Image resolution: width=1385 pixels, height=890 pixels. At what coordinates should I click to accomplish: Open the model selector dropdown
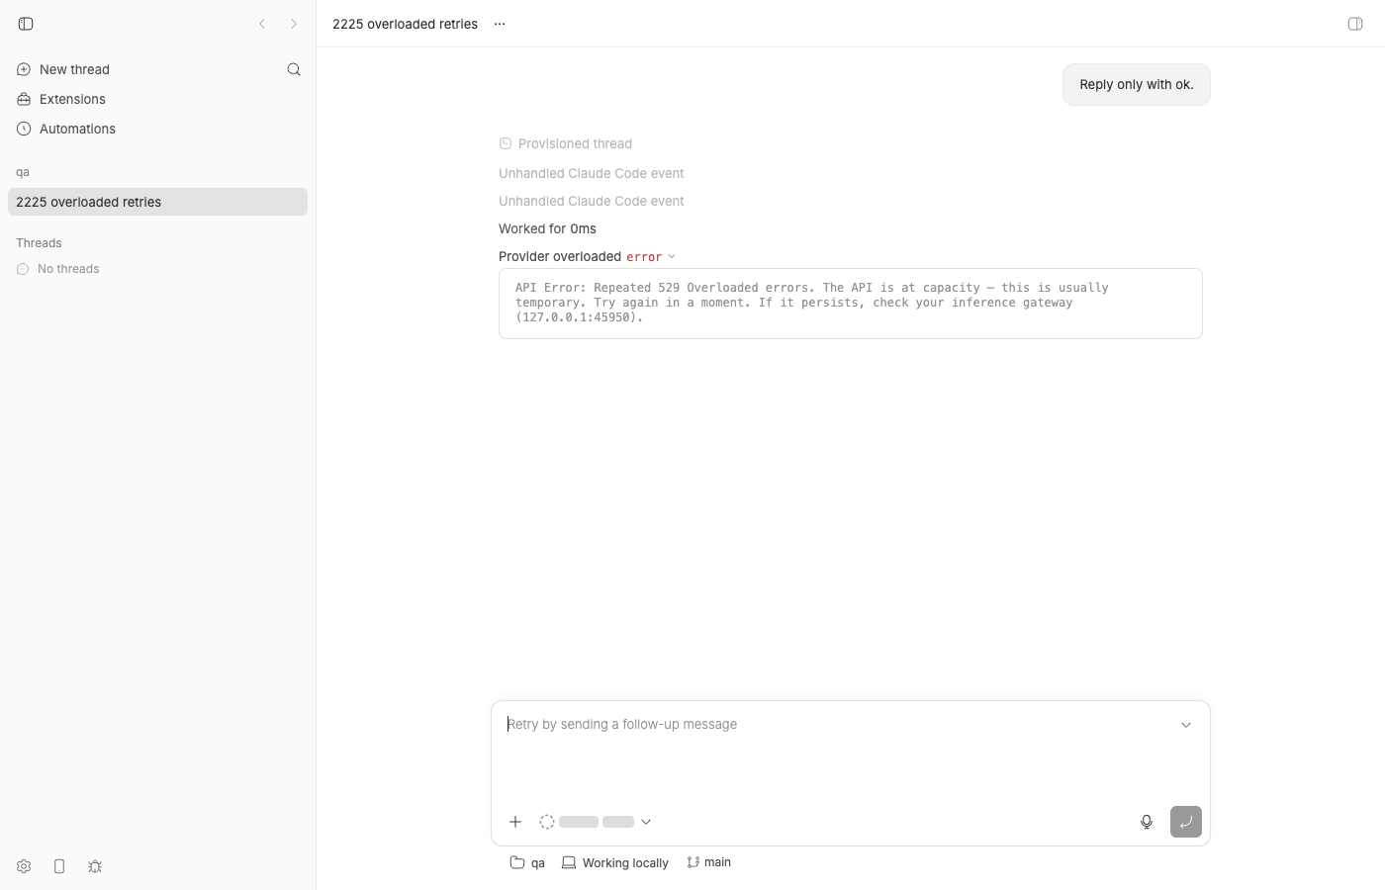[596, 822]
